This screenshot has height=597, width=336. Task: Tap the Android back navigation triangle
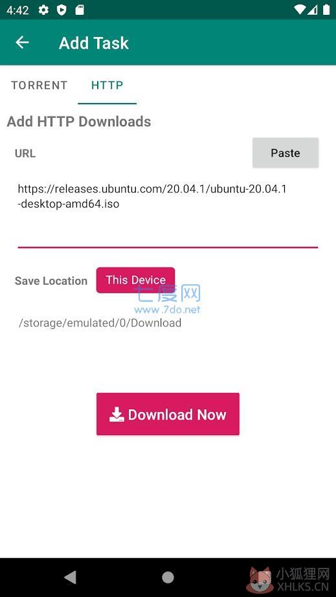click(70, 577)
